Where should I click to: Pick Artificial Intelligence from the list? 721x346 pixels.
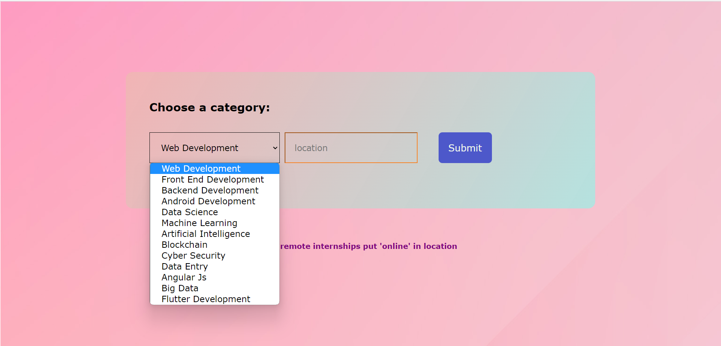(206, 234)
